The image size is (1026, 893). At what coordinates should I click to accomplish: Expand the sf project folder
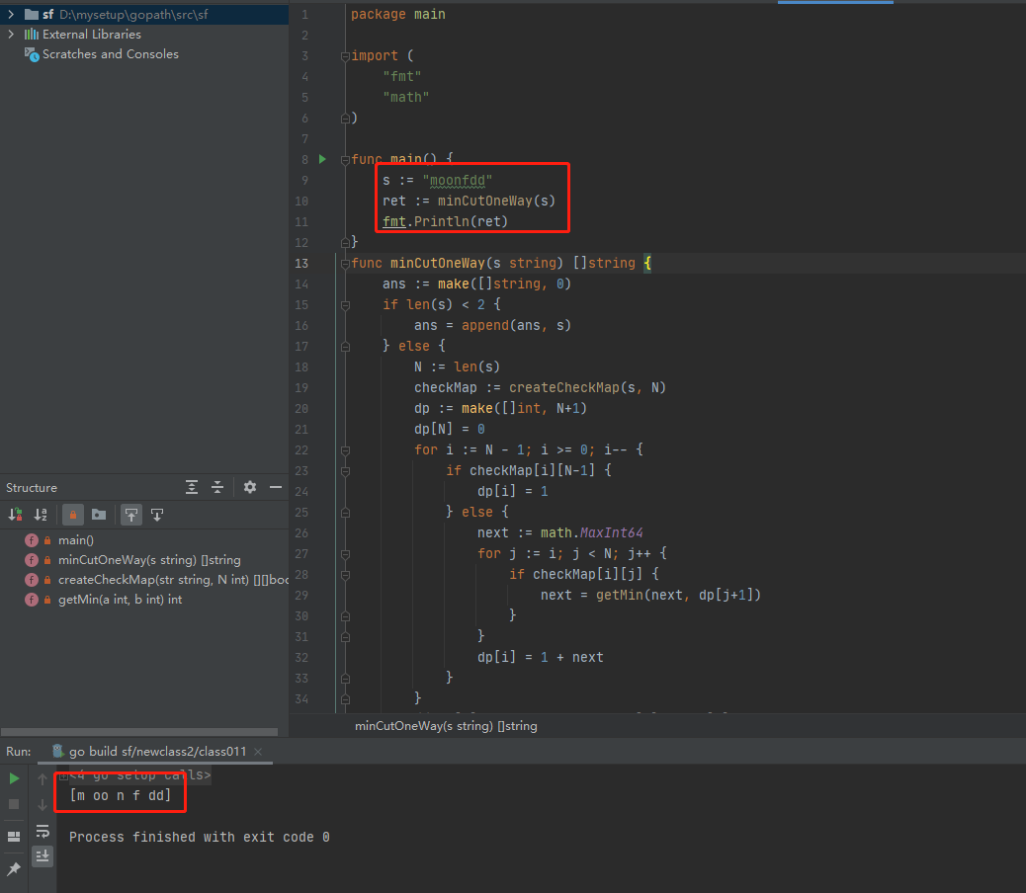coord(11,14)
